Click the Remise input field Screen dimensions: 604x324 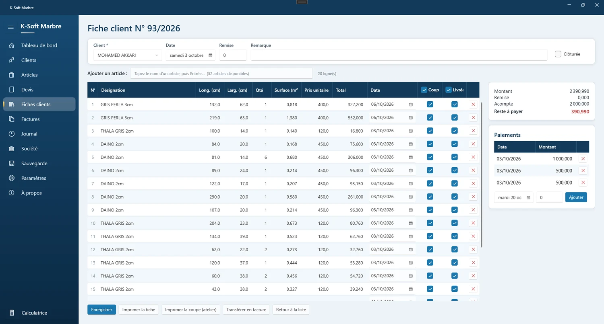click(x=233, y=55)
